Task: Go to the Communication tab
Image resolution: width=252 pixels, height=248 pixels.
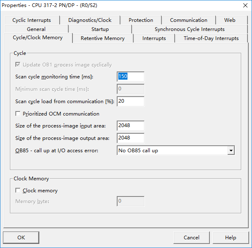Action: tap(189, 20)
